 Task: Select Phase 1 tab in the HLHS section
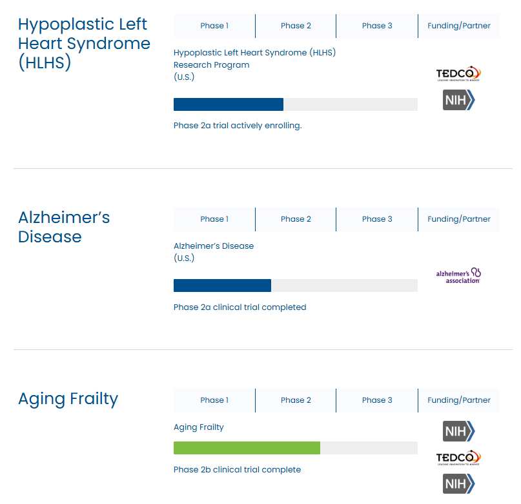pos(214,26)
